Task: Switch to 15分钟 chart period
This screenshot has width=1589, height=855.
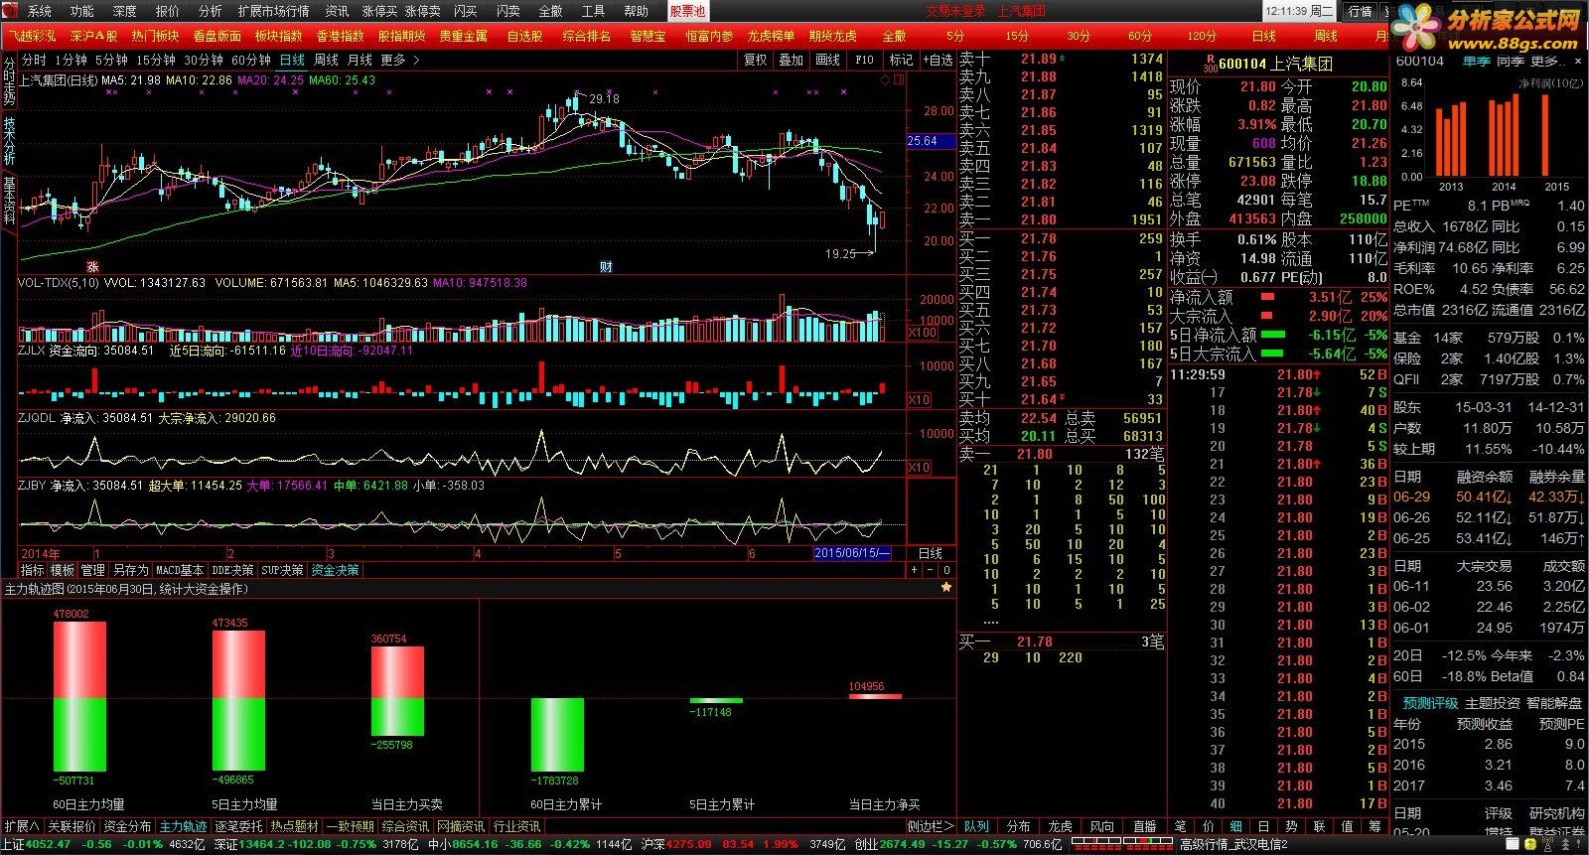Action: [156, 60]
